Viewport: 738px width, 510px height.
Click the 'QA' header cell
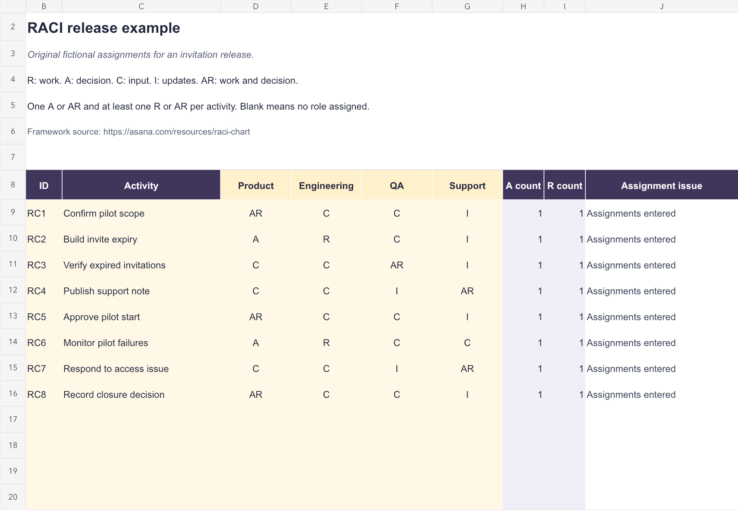397,186
